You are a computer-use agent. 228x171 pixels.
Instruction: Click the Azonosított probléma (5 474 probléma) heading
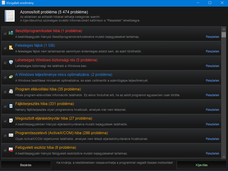tap(54, 12)
